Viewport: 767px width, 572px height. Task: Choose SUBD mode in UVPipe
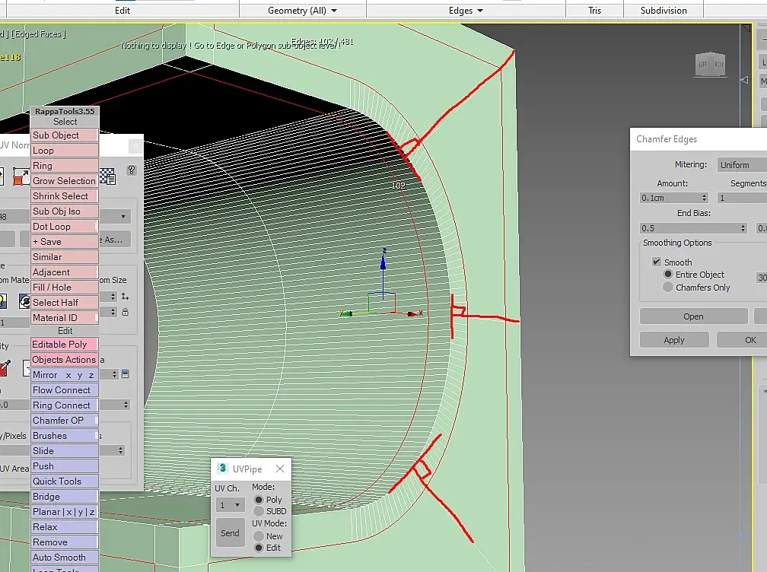click(x=259, y=511)
